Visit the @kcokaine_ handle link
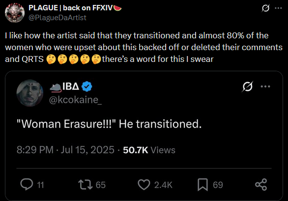The width and height of the screenshot is (288, 201). (x=75, y=100)
